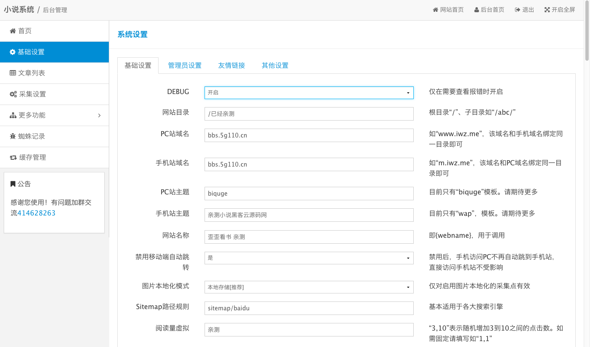Click the logout icon beside 退出
The width and height of the screenshot is (590, 347).
click(x=517, y=10)
